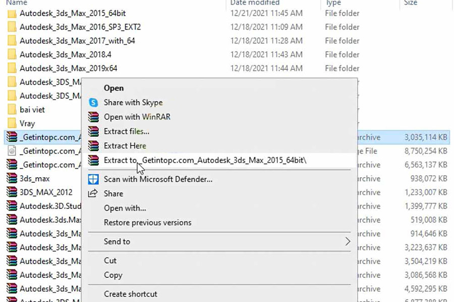Click archive icon of selected 3,035,114 KB file

click(12, 137)
